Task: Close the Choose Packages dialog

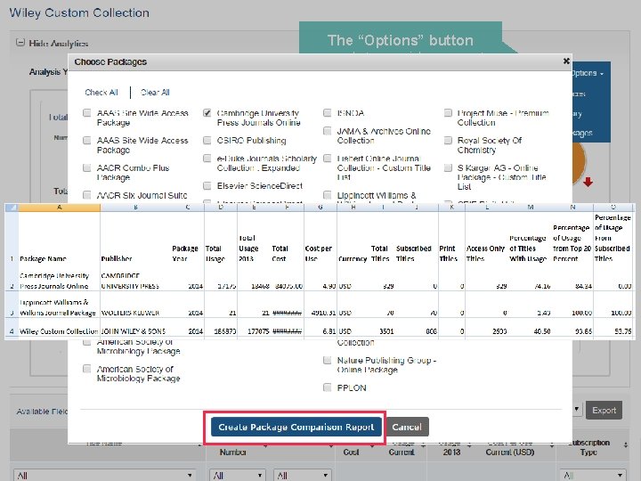Action: tap(566, 61)
